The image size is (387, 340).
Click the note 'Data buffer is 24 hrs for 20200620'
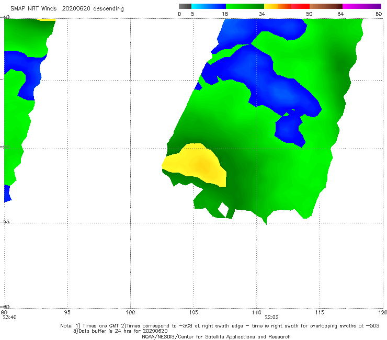click(120, 331)
